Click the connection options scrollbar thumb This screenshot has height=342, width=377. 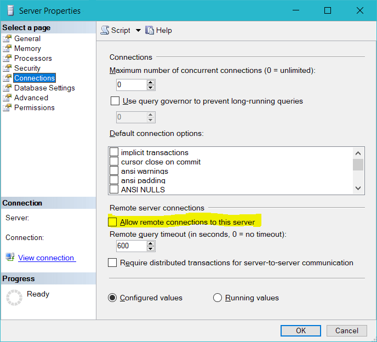tap(358, 165)
